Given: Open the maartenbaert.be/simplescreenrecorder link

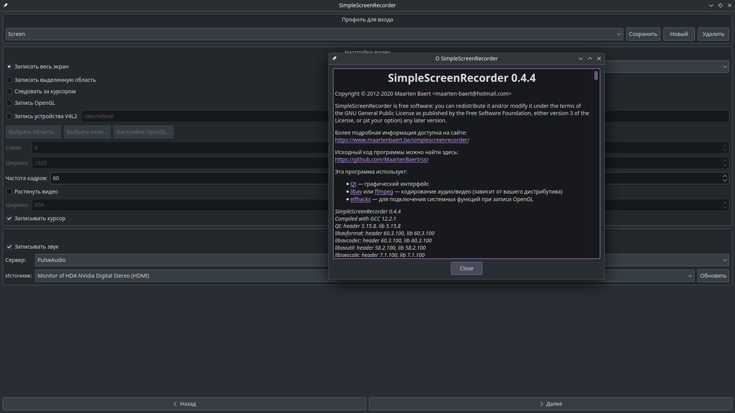Looking at the screenshot, I should (x=401, y=140).
